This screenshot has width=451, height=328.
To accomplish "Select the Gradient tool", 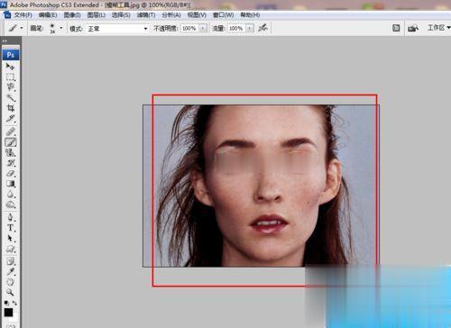I will coord(10,184).
